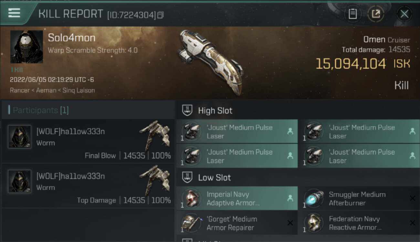The height and width of the screenshot is (242, 420).
Task: View Solo4mon's pilot portrait
Action: point(26,47)
